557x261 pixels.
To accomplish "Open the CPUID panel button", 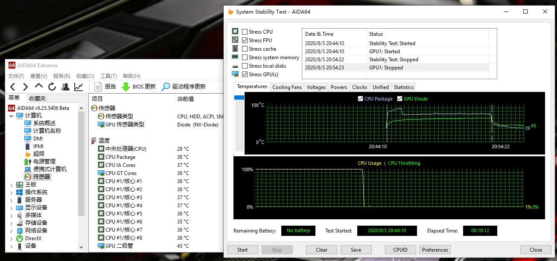I will click(x=400, y=250).
